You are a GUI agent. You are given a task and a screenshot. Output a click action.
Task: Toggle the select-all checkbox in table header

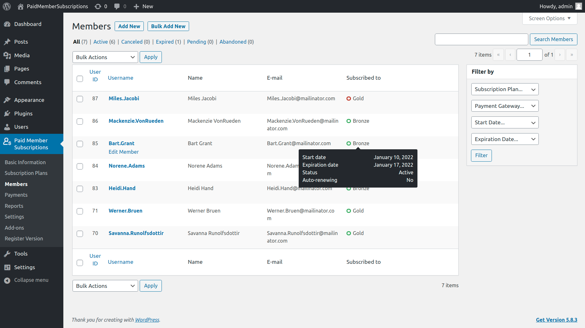(80, 79)
